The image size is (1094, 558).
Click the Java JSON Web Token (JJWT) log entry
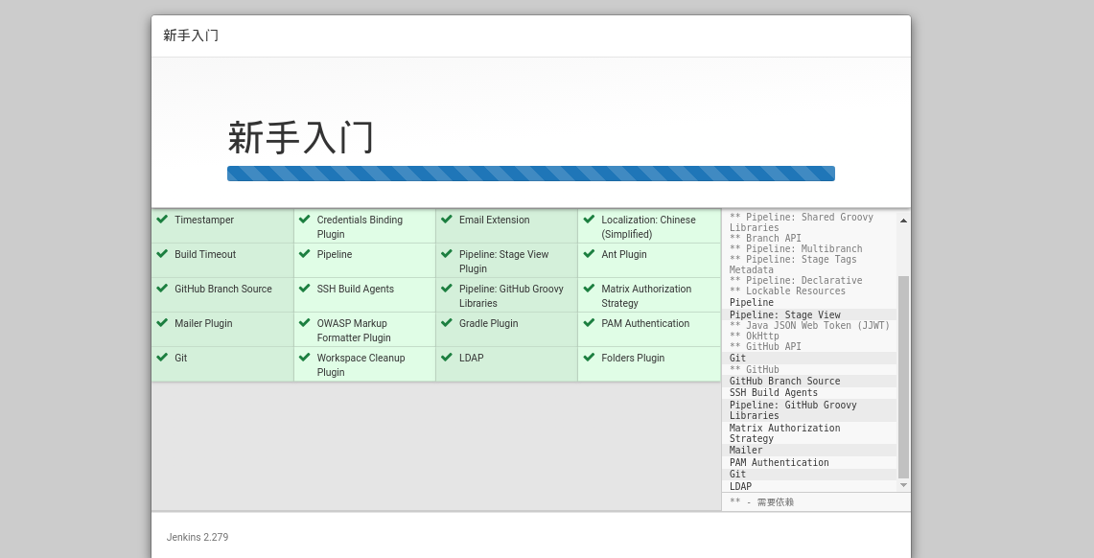(809, 325)
